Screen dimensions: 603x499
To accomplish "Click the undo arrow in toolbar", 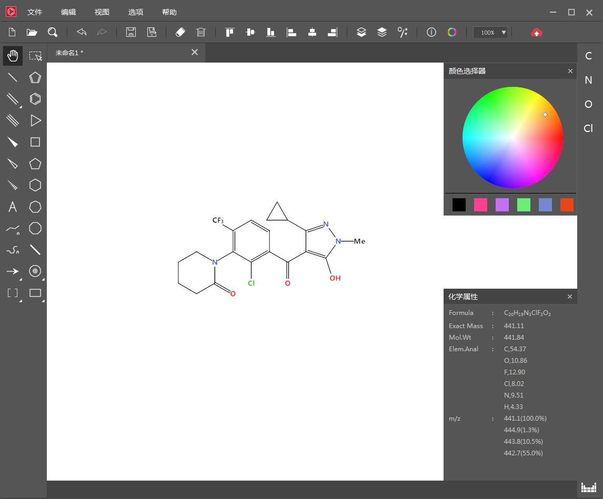I will click(x=82, y=33).
